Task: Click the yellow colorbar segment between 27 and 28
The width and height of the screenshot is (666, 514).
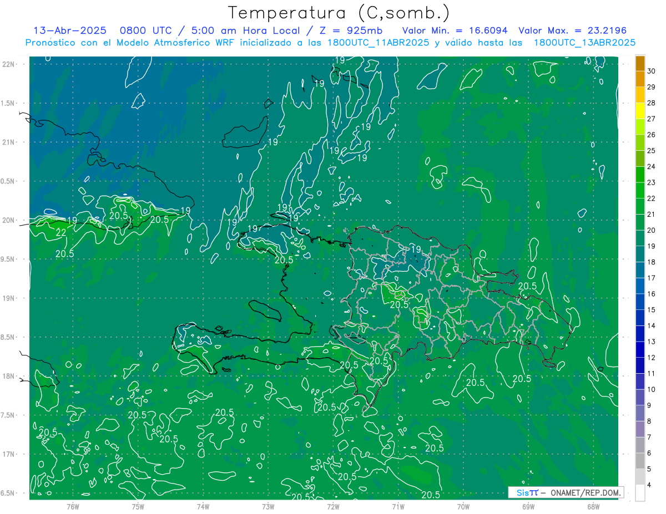Action: pyautogui.click(x=640, y=111)
